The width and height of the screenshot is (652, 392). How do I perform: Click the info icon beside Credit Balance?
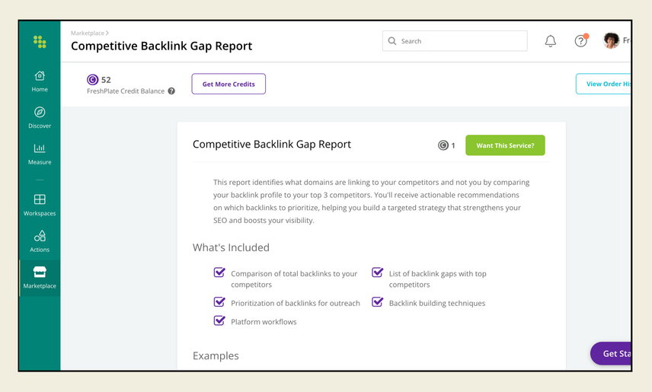click(171, 91)
